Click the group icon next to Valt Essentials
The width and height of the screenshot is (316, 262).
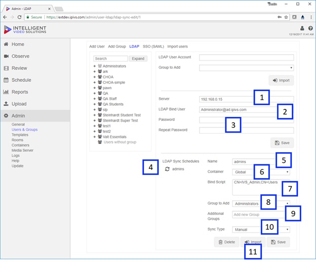[100, 137]
